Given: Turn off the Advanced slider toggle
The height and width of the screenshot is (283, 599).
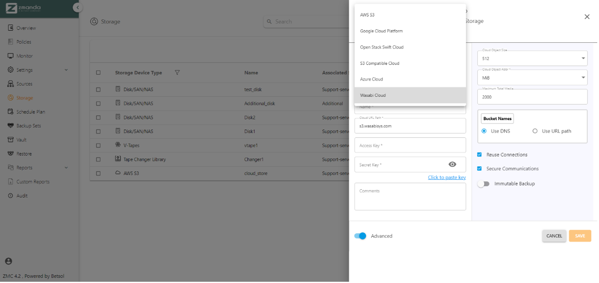Looking at the screenshot, I should click(x=360, y=236).
